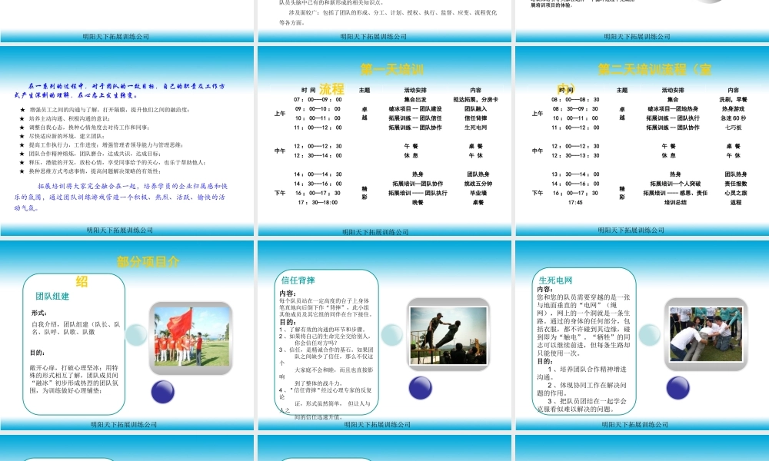Click light blue circle beside trust fall photo

click(x=391, y=335)
